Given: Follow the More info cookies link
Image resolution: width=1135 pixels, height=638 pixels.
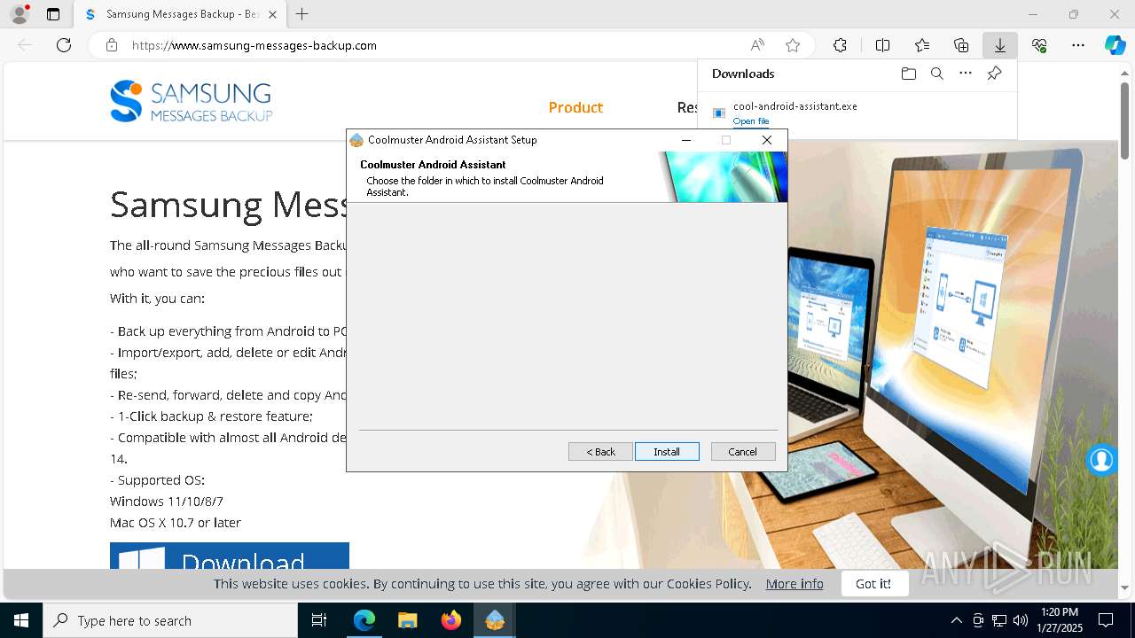Looking at the screenshot, I should pyautogui.click(x=794, y=583).
